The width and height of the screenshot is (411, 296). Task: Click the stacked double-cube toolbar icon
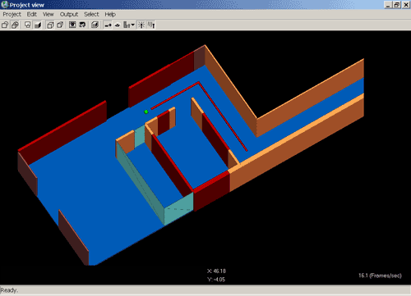click(x=15, y=25)
